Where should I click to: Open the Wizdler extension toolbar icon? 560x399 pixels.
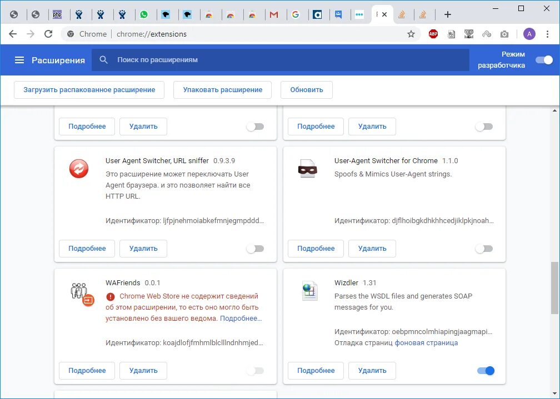tap(452, 34)
